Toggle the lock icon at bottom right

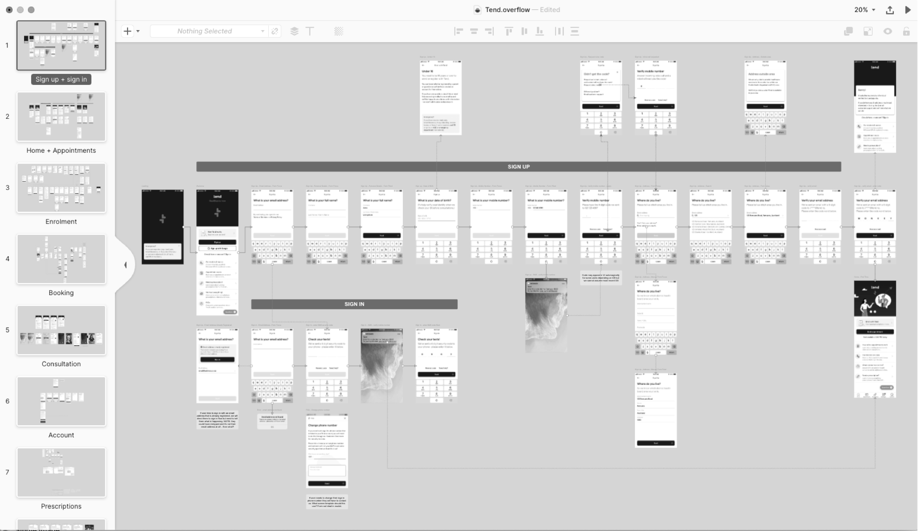906,31
